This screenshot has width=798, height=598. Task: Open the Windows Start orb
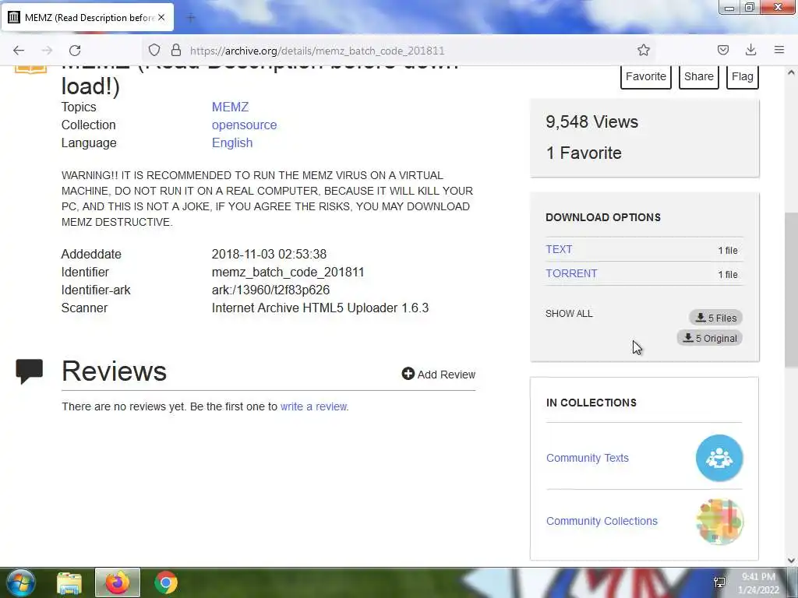tap(20, 582)
